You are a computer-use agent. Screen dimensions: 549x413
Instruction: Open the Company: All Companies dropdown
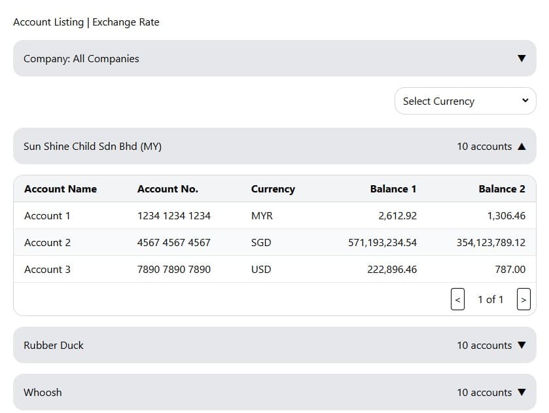[x=275, y=58]
